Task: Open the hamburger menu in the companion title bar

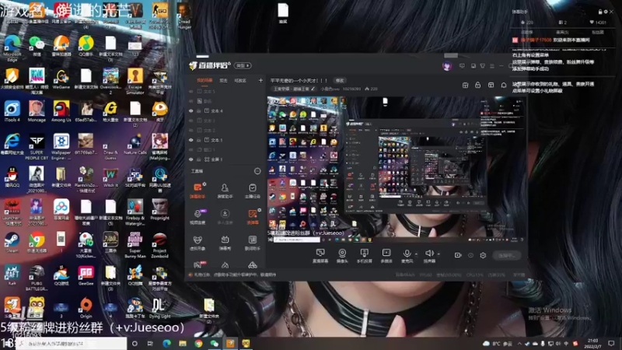Action: [x=492, y=66]
